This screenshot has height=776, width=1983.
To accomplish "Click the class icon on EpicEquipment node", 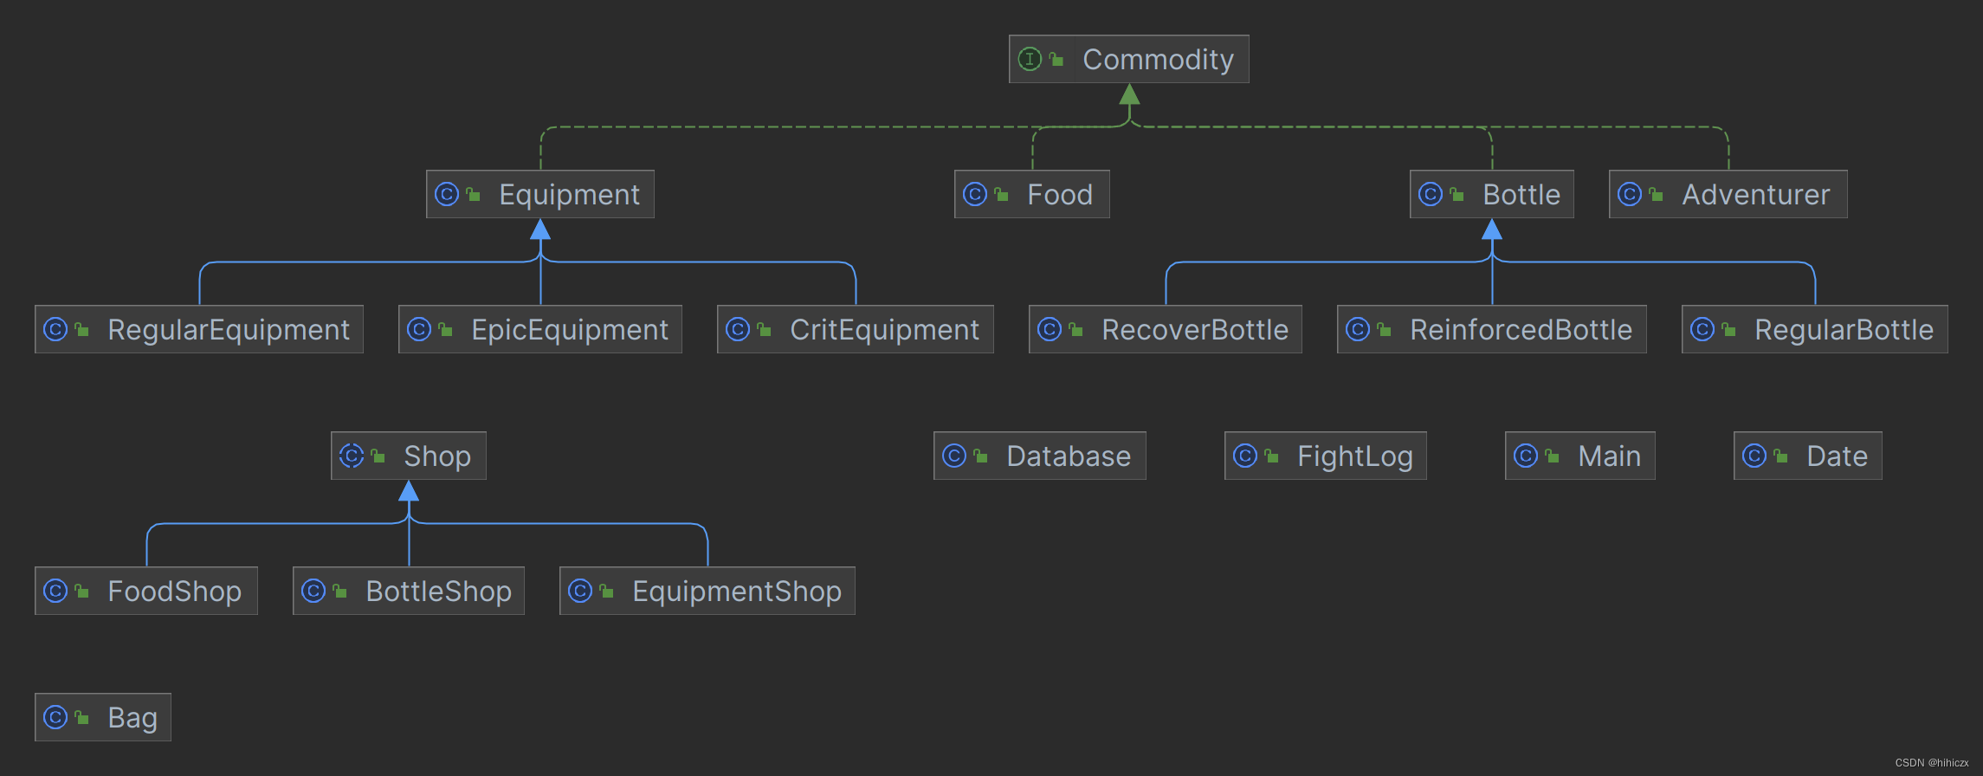I will coord(419,329).
